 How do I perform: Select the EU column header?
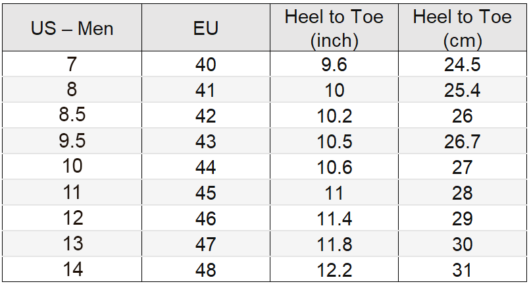(206, 28)
